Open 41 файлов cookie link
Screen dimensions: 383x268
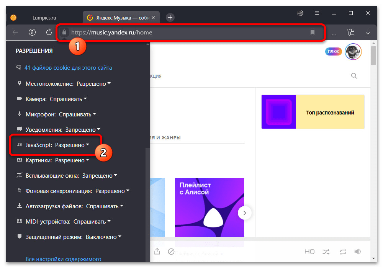[x=68, y=68]
